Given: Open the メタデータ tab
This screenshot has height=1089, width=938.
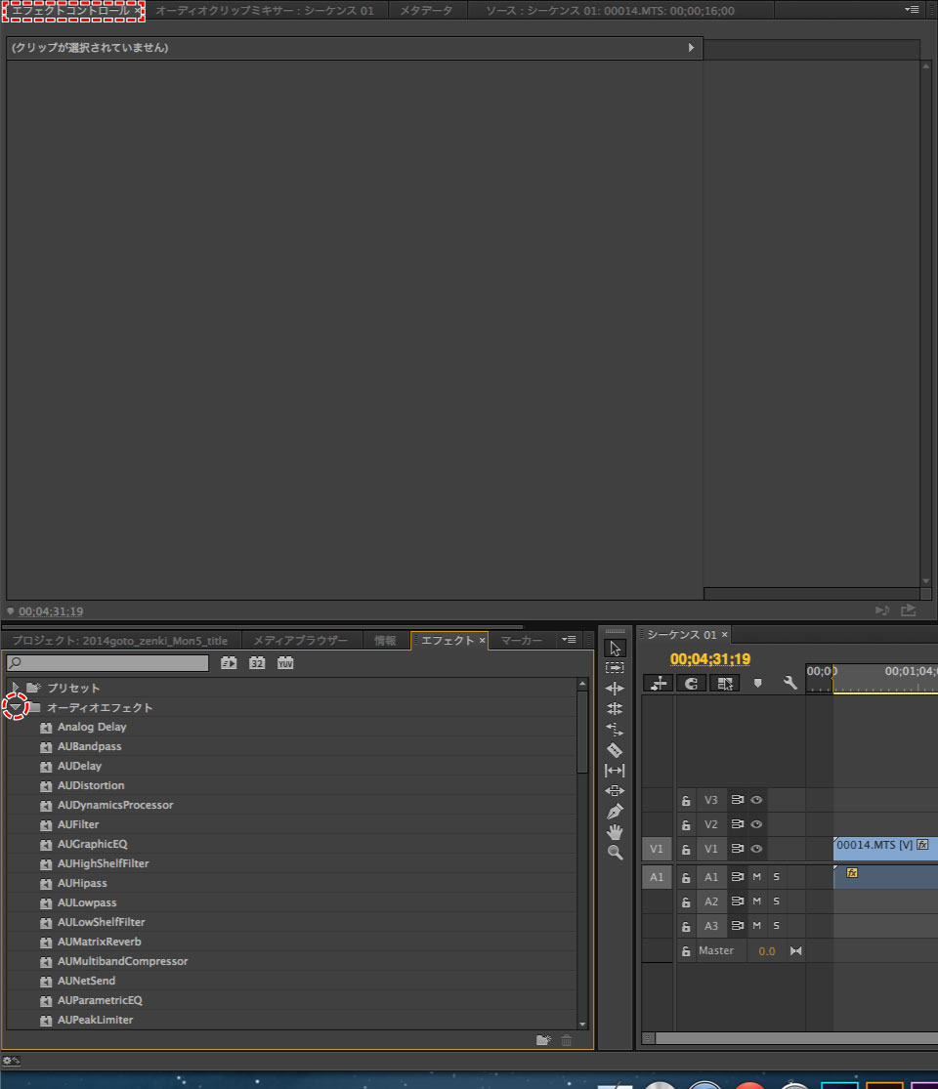Looking at the screenshot, I should 426,11.
